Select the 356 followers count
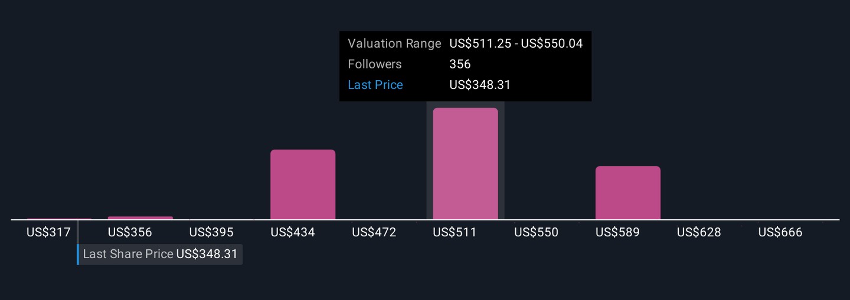The width and height of the screenshot is (850, 300). click(x=460, y=64)
